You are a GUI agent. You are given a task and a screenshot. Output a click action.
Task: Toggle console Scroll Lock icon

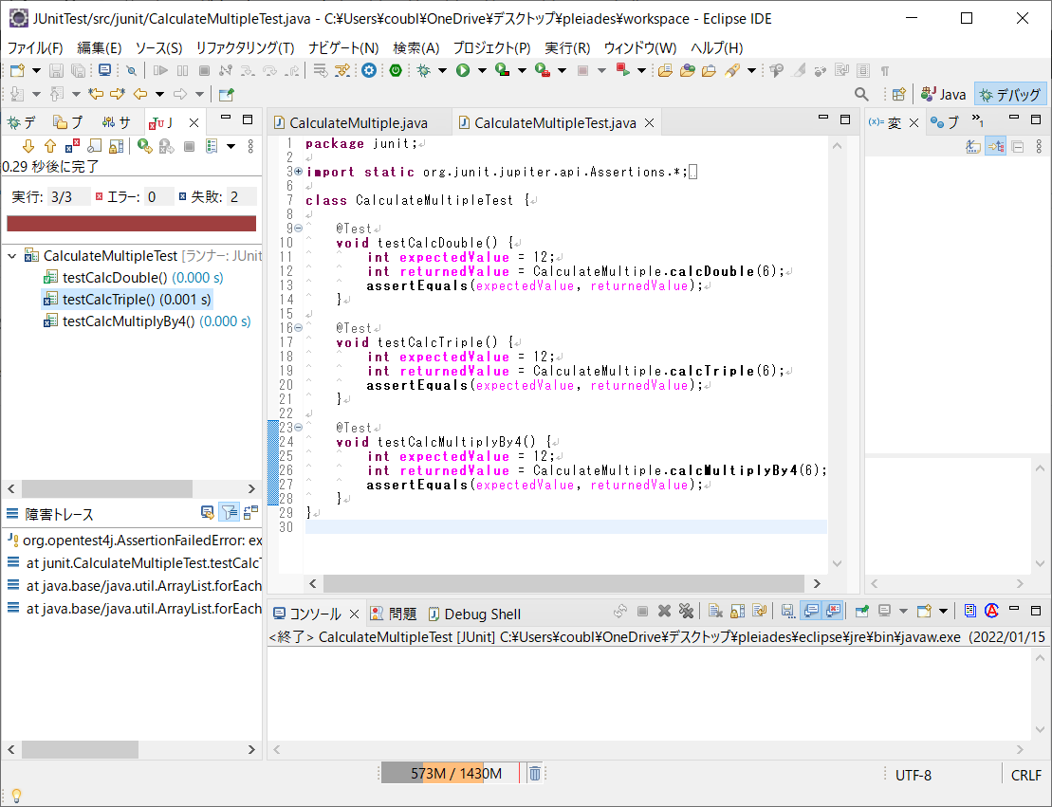[x=737, y=611]
